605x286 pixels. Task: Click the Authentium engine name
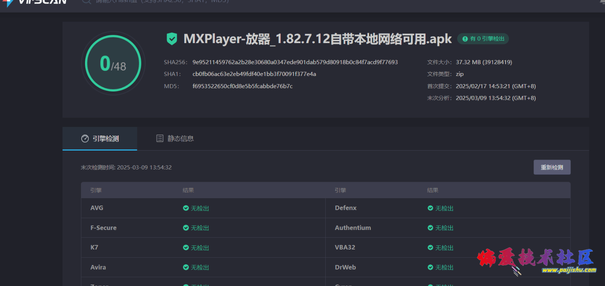[353, 228]
